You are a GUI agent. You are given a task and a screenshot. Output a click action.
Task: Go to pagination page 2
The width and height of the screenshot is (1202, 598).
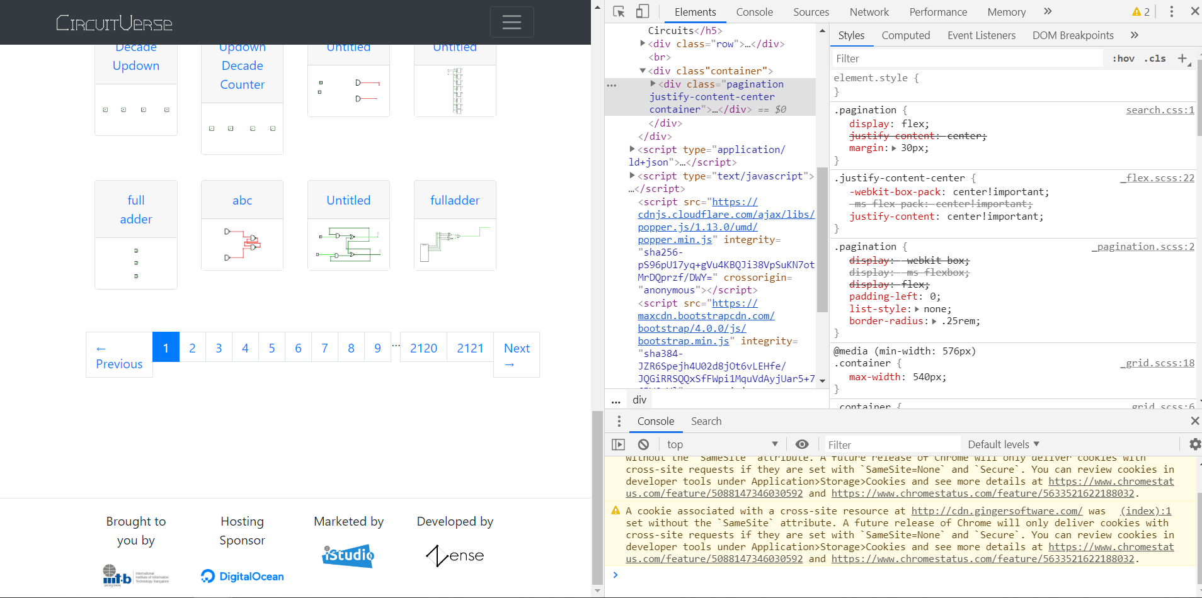pyautogui.click(x=192, y=347)
